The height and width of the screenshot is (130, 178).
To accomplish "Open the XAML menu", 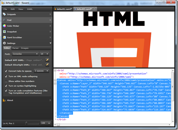I will [30, 9].
